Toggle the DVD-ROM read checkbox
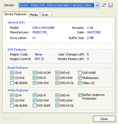 tap(35, 73)
